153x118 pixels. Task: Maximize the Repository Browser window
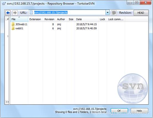[137, 2]
